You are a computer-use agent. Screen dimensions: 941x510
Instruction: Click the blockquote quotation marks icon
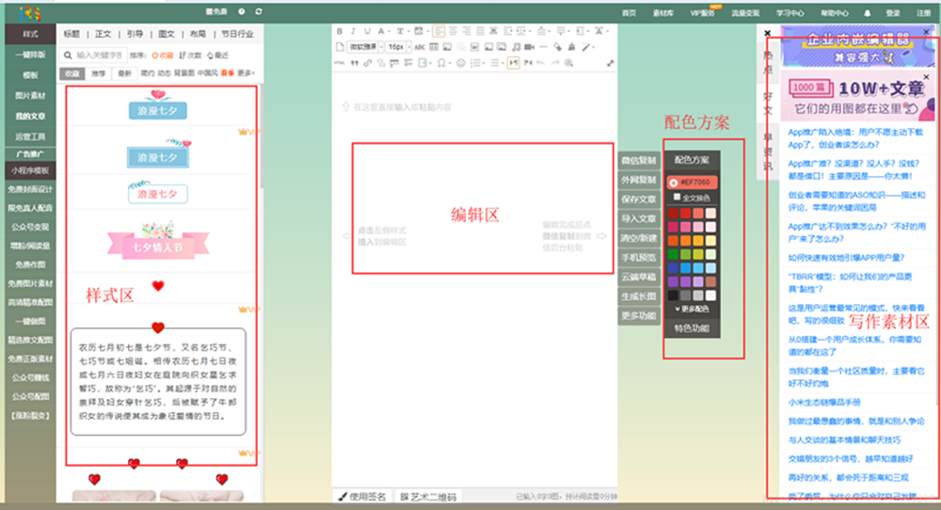pyautogui.click(x=355, y=63)
